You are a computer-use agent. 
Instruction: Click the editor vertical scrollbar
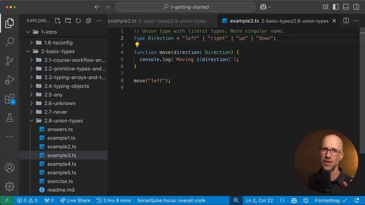pos(362,91)
